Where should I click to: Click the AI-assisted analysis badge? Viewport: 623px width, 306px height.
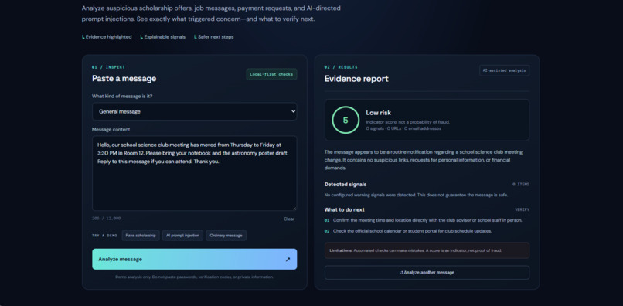504,71
